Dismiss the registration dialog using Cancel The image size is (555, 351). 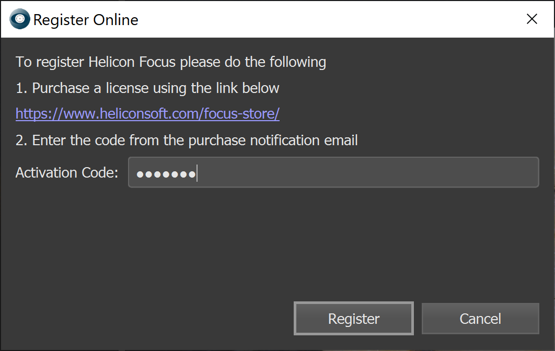click(480, 319)
